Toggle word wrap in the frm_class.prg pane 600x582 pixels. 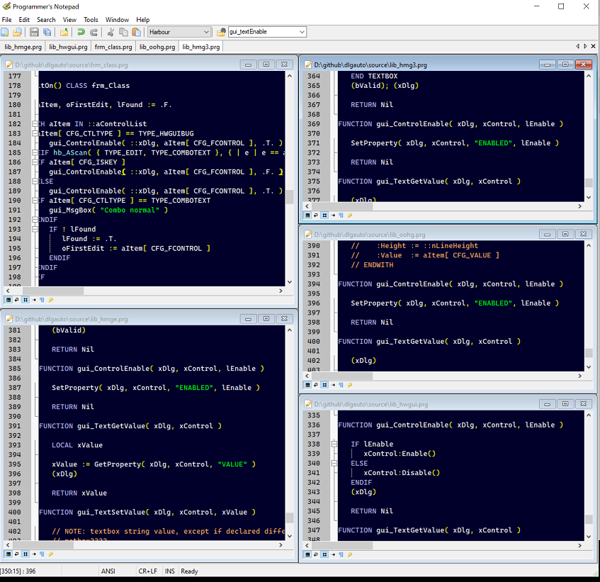pos(17,300)
